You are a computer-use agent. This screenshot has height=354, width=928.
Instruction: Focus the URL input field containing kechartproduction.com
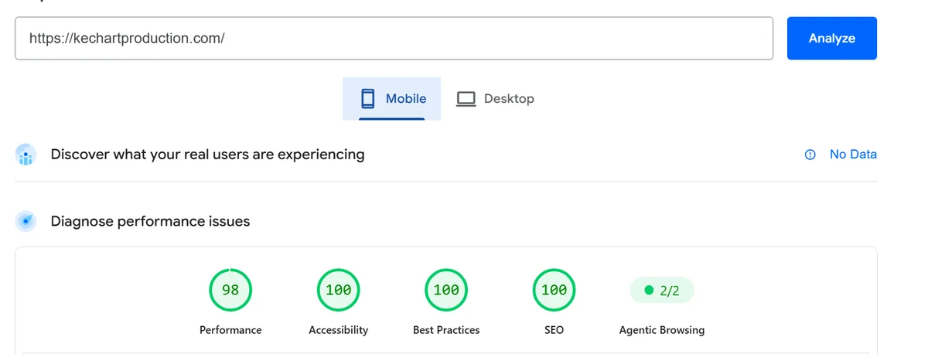pos(394,38)
